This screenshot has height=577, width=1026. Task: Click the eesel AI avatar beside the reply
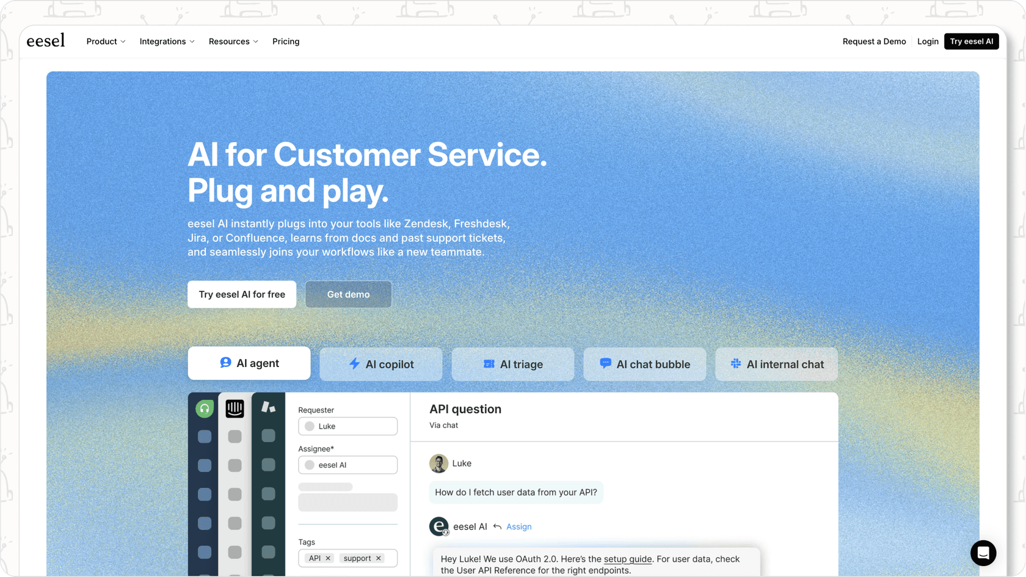(x=438, y=526)
